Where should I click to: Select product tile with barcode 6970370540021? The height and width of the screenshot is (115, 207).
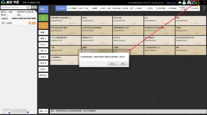(x=191, y=50)
